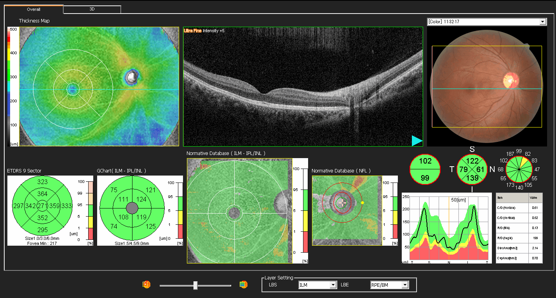Click the optic disc on the color fundus photo
556x298 pixels.
tap(511, 80)
